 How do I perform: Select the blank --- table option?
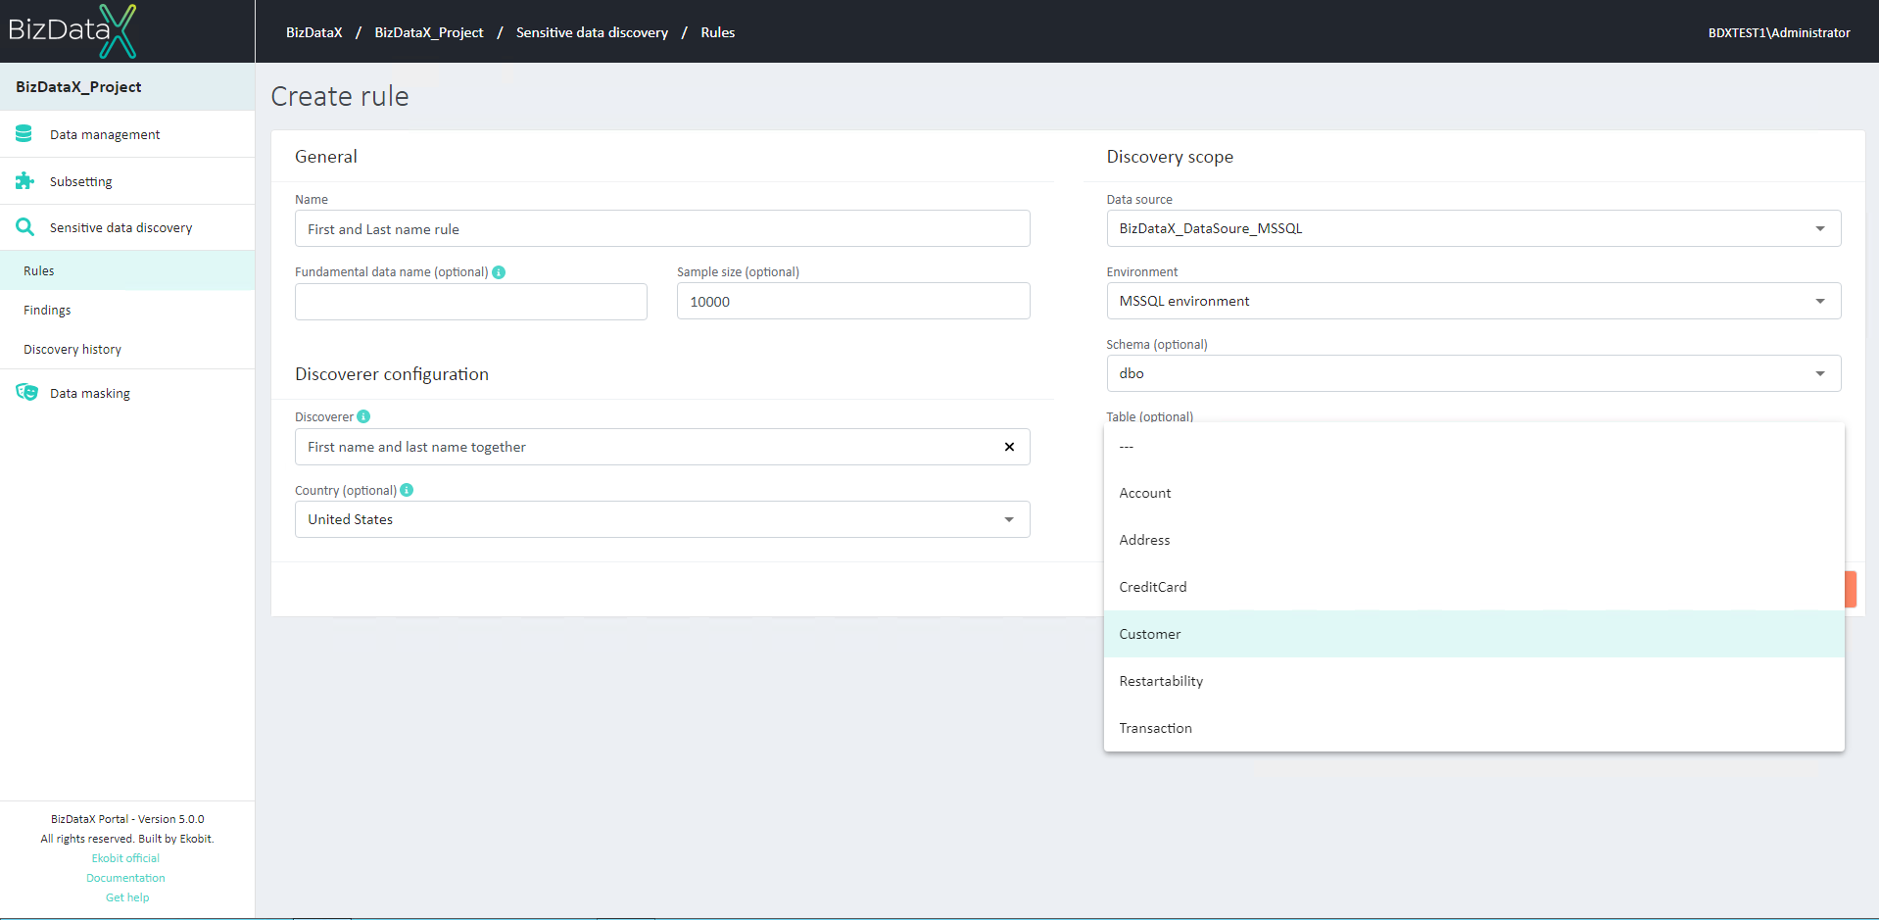(x=1473, y=446)
